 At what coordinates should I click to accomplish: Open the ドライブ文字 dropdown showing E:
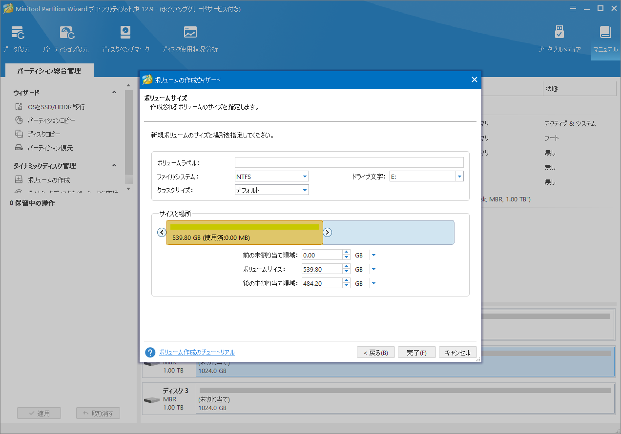coord(459,176)
